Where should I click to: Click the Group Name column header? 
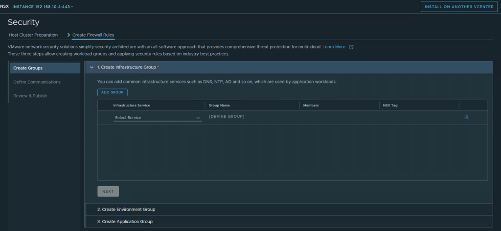[219, 105]
